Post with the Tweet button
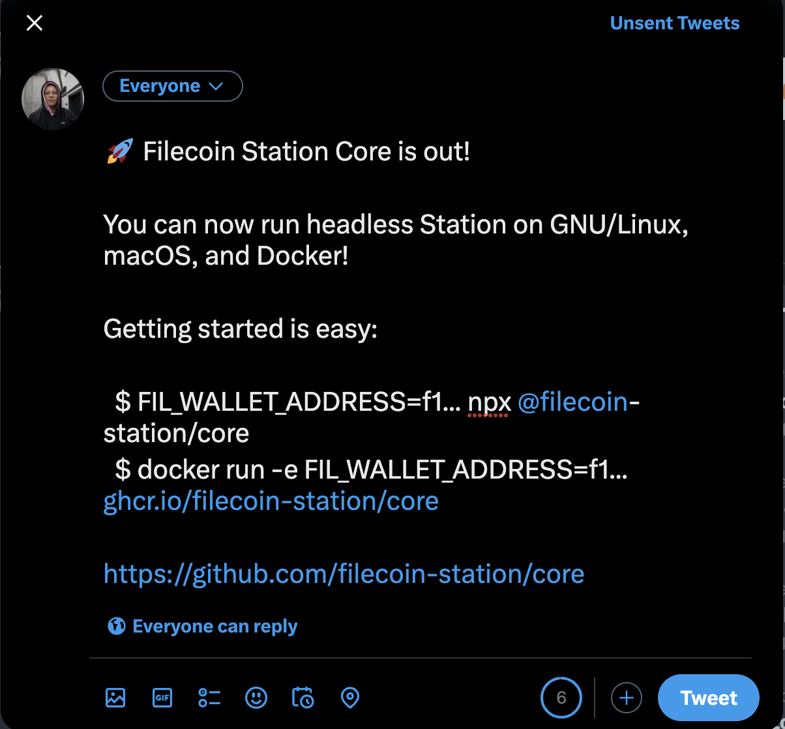The image size is (785, 729). 708,698
